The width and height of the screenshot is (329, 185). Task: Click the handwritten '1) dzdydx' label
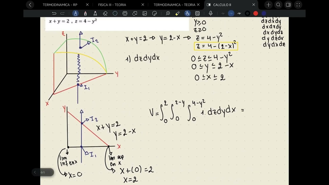pos(143,58)
